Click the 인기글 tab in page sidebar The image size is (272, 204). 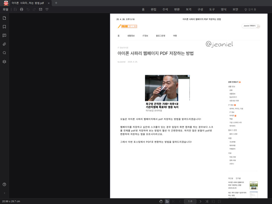[238, 178]
